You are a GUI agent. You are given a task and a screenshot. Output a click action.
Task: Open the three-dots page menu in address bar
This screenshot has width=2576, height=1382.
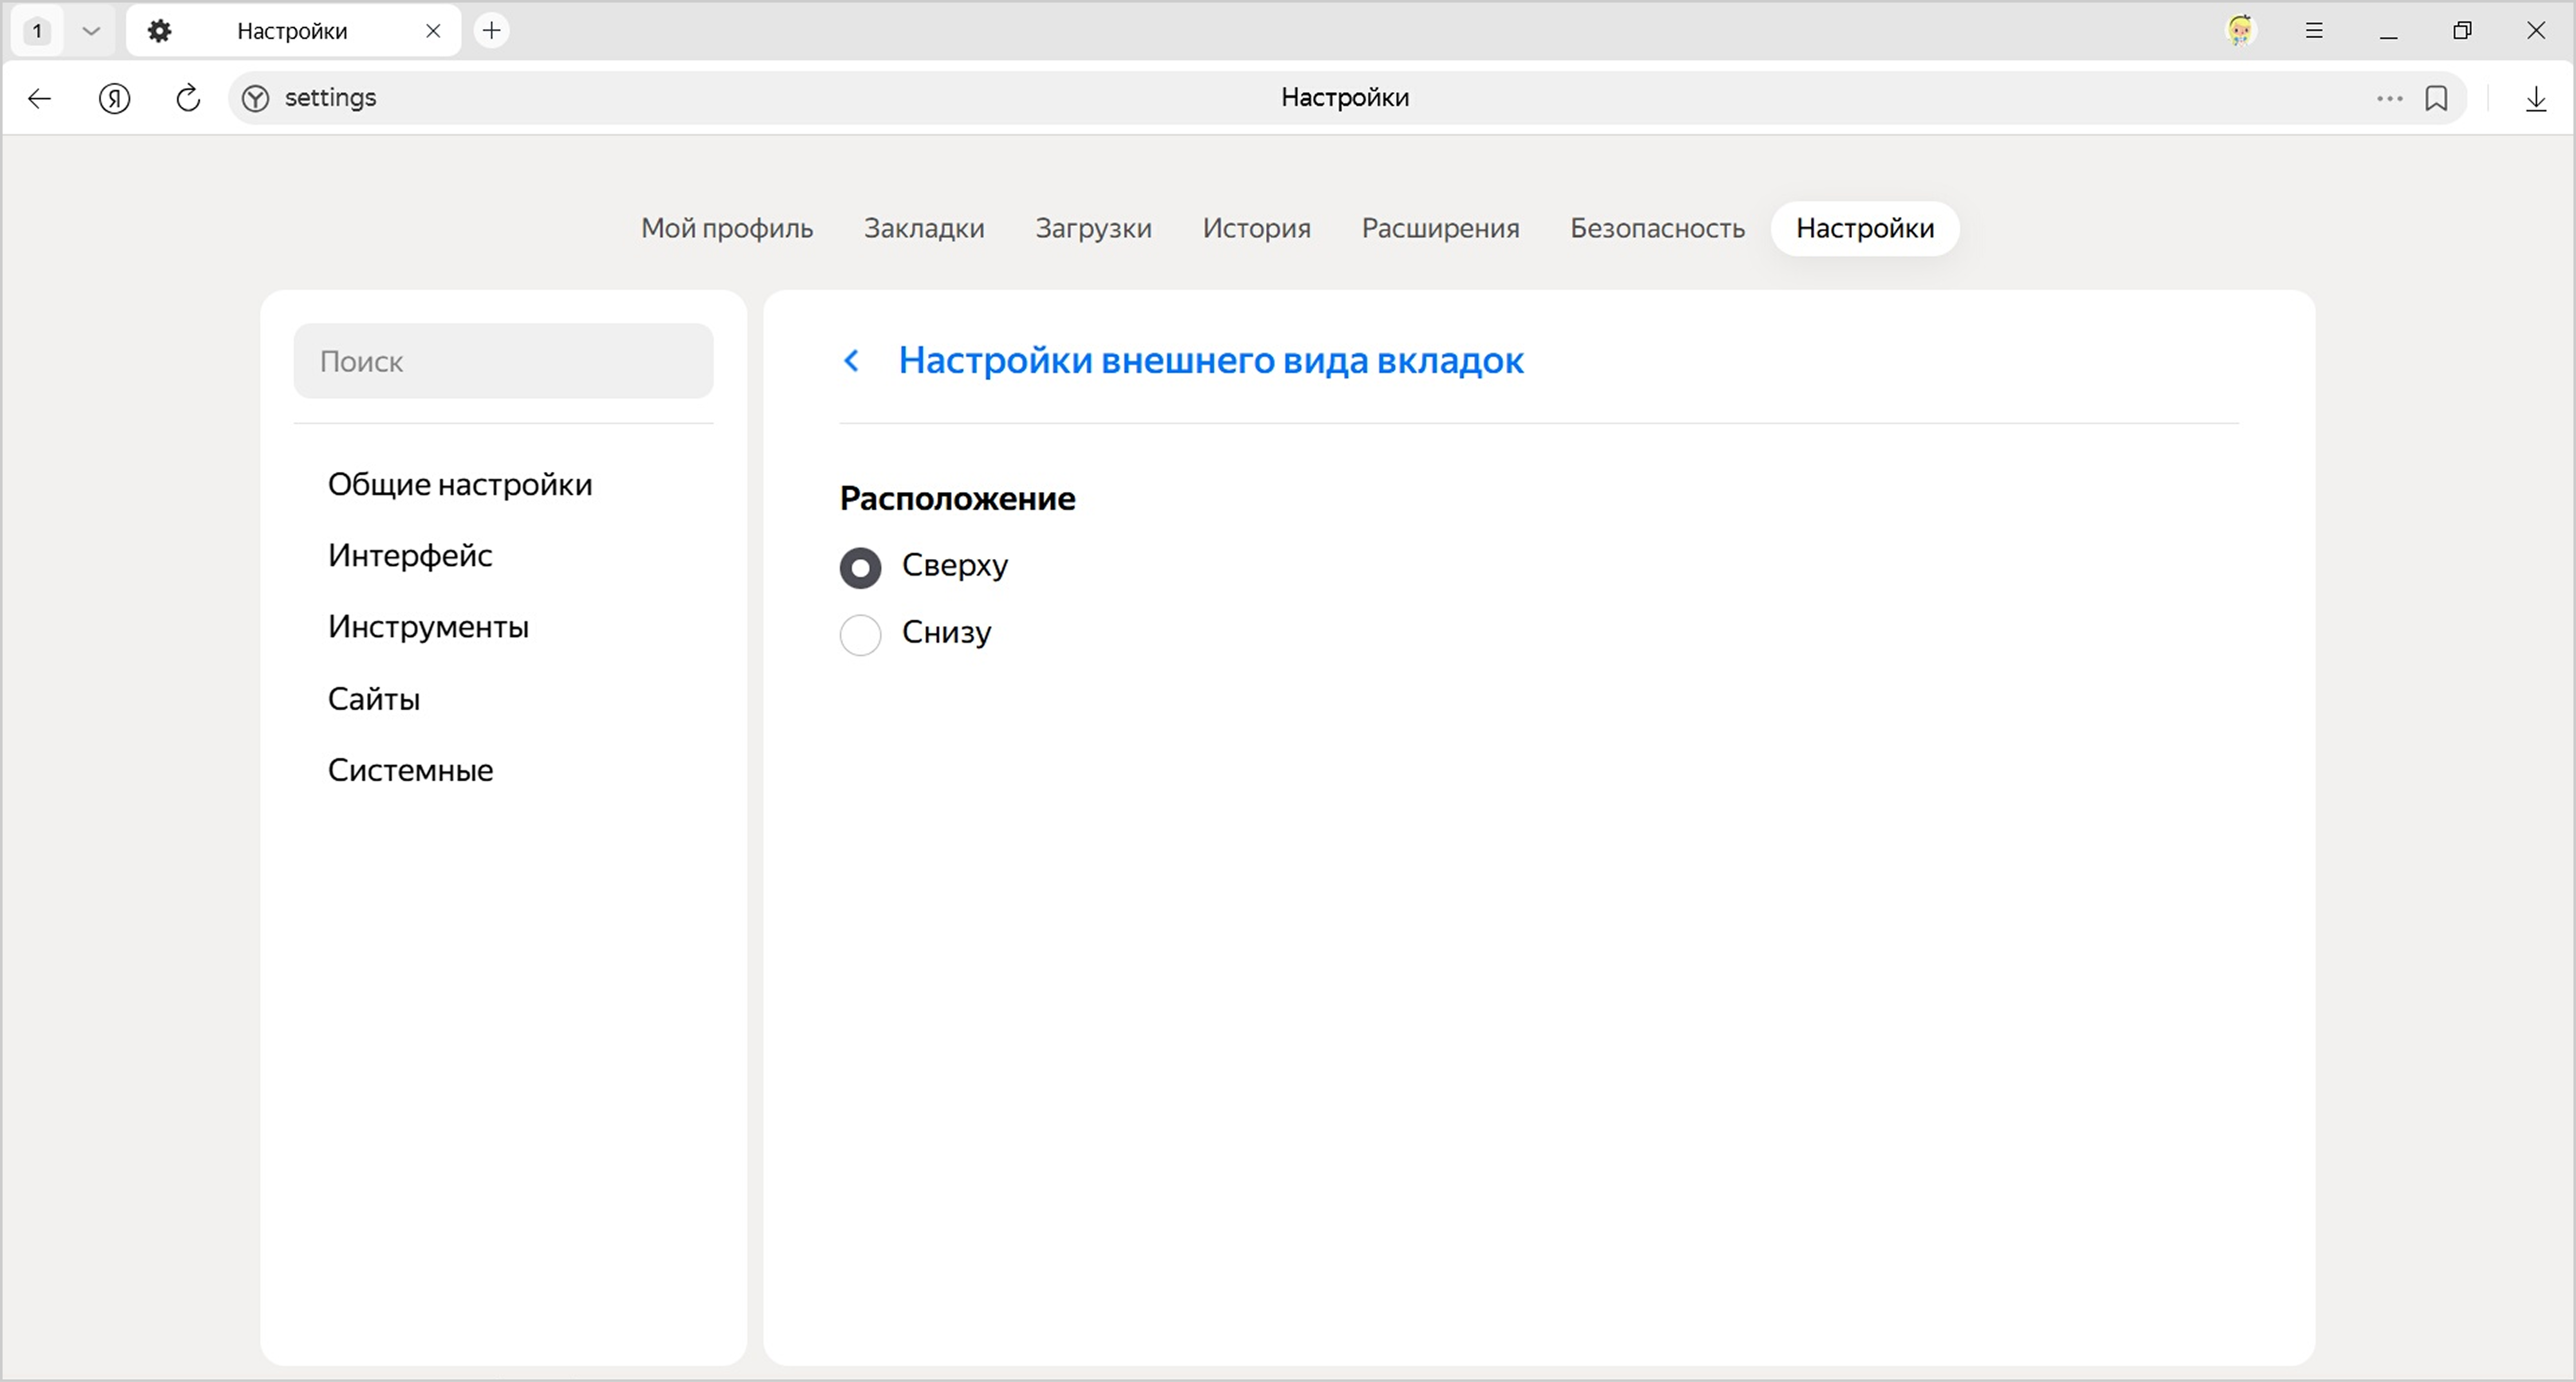2389,98
